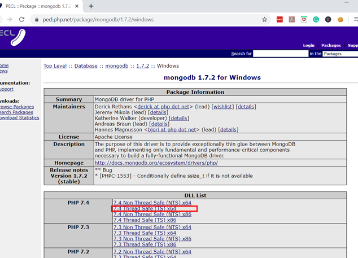Click the PHPC-1553 release note line
This screenshot has height=258, width=358.
pyautogui.click(x=174, y=176)
